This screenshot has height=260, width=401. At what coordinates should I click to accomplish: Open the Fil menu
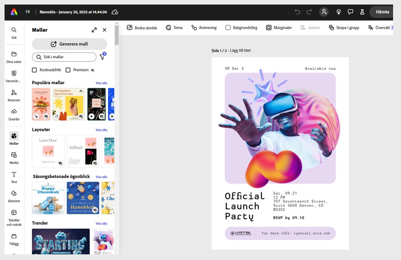[28, 12]
